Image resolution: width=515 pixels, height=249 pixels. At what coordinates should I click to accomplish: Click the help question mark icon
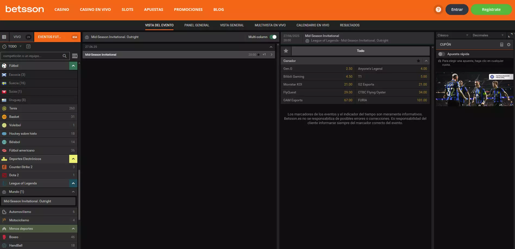(438, 10)
